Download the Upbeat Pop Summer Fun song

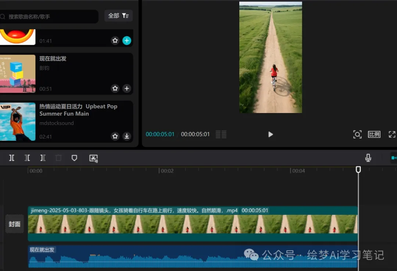click(126, 136)
